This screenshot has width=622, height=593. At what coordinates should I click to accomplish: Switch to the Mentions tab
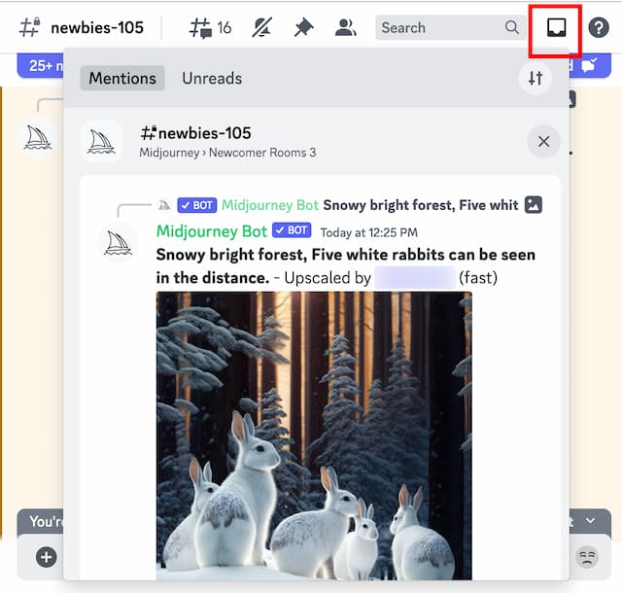tap(122, 78)
